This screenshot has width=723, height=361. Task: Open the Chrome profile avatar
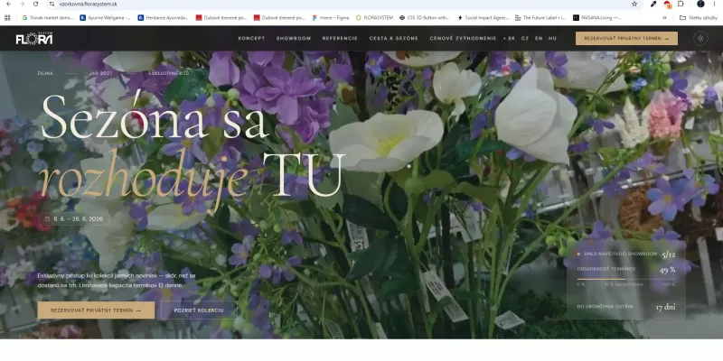coord(700,5)
